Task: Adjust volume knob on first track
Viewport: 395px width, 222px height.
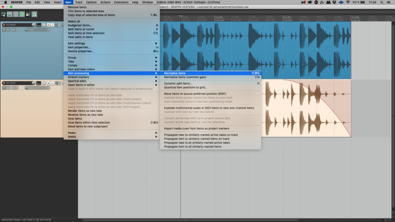Action: coord(33,25)
